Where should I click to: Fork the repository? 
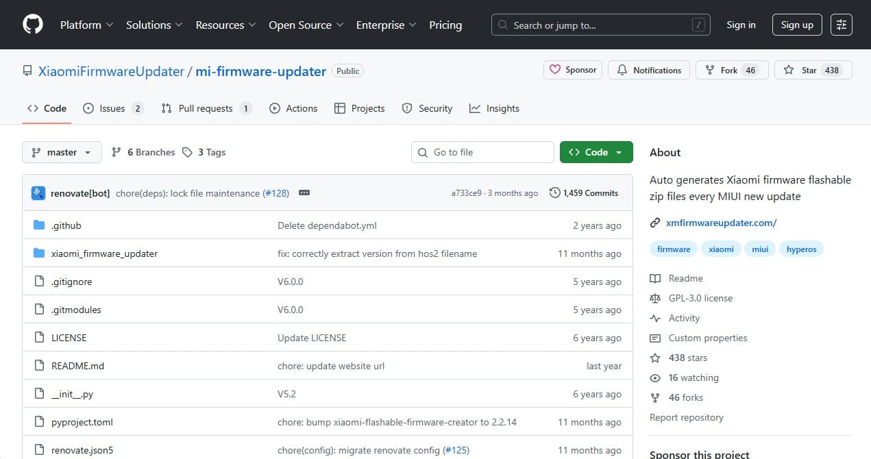pos(732,70)
